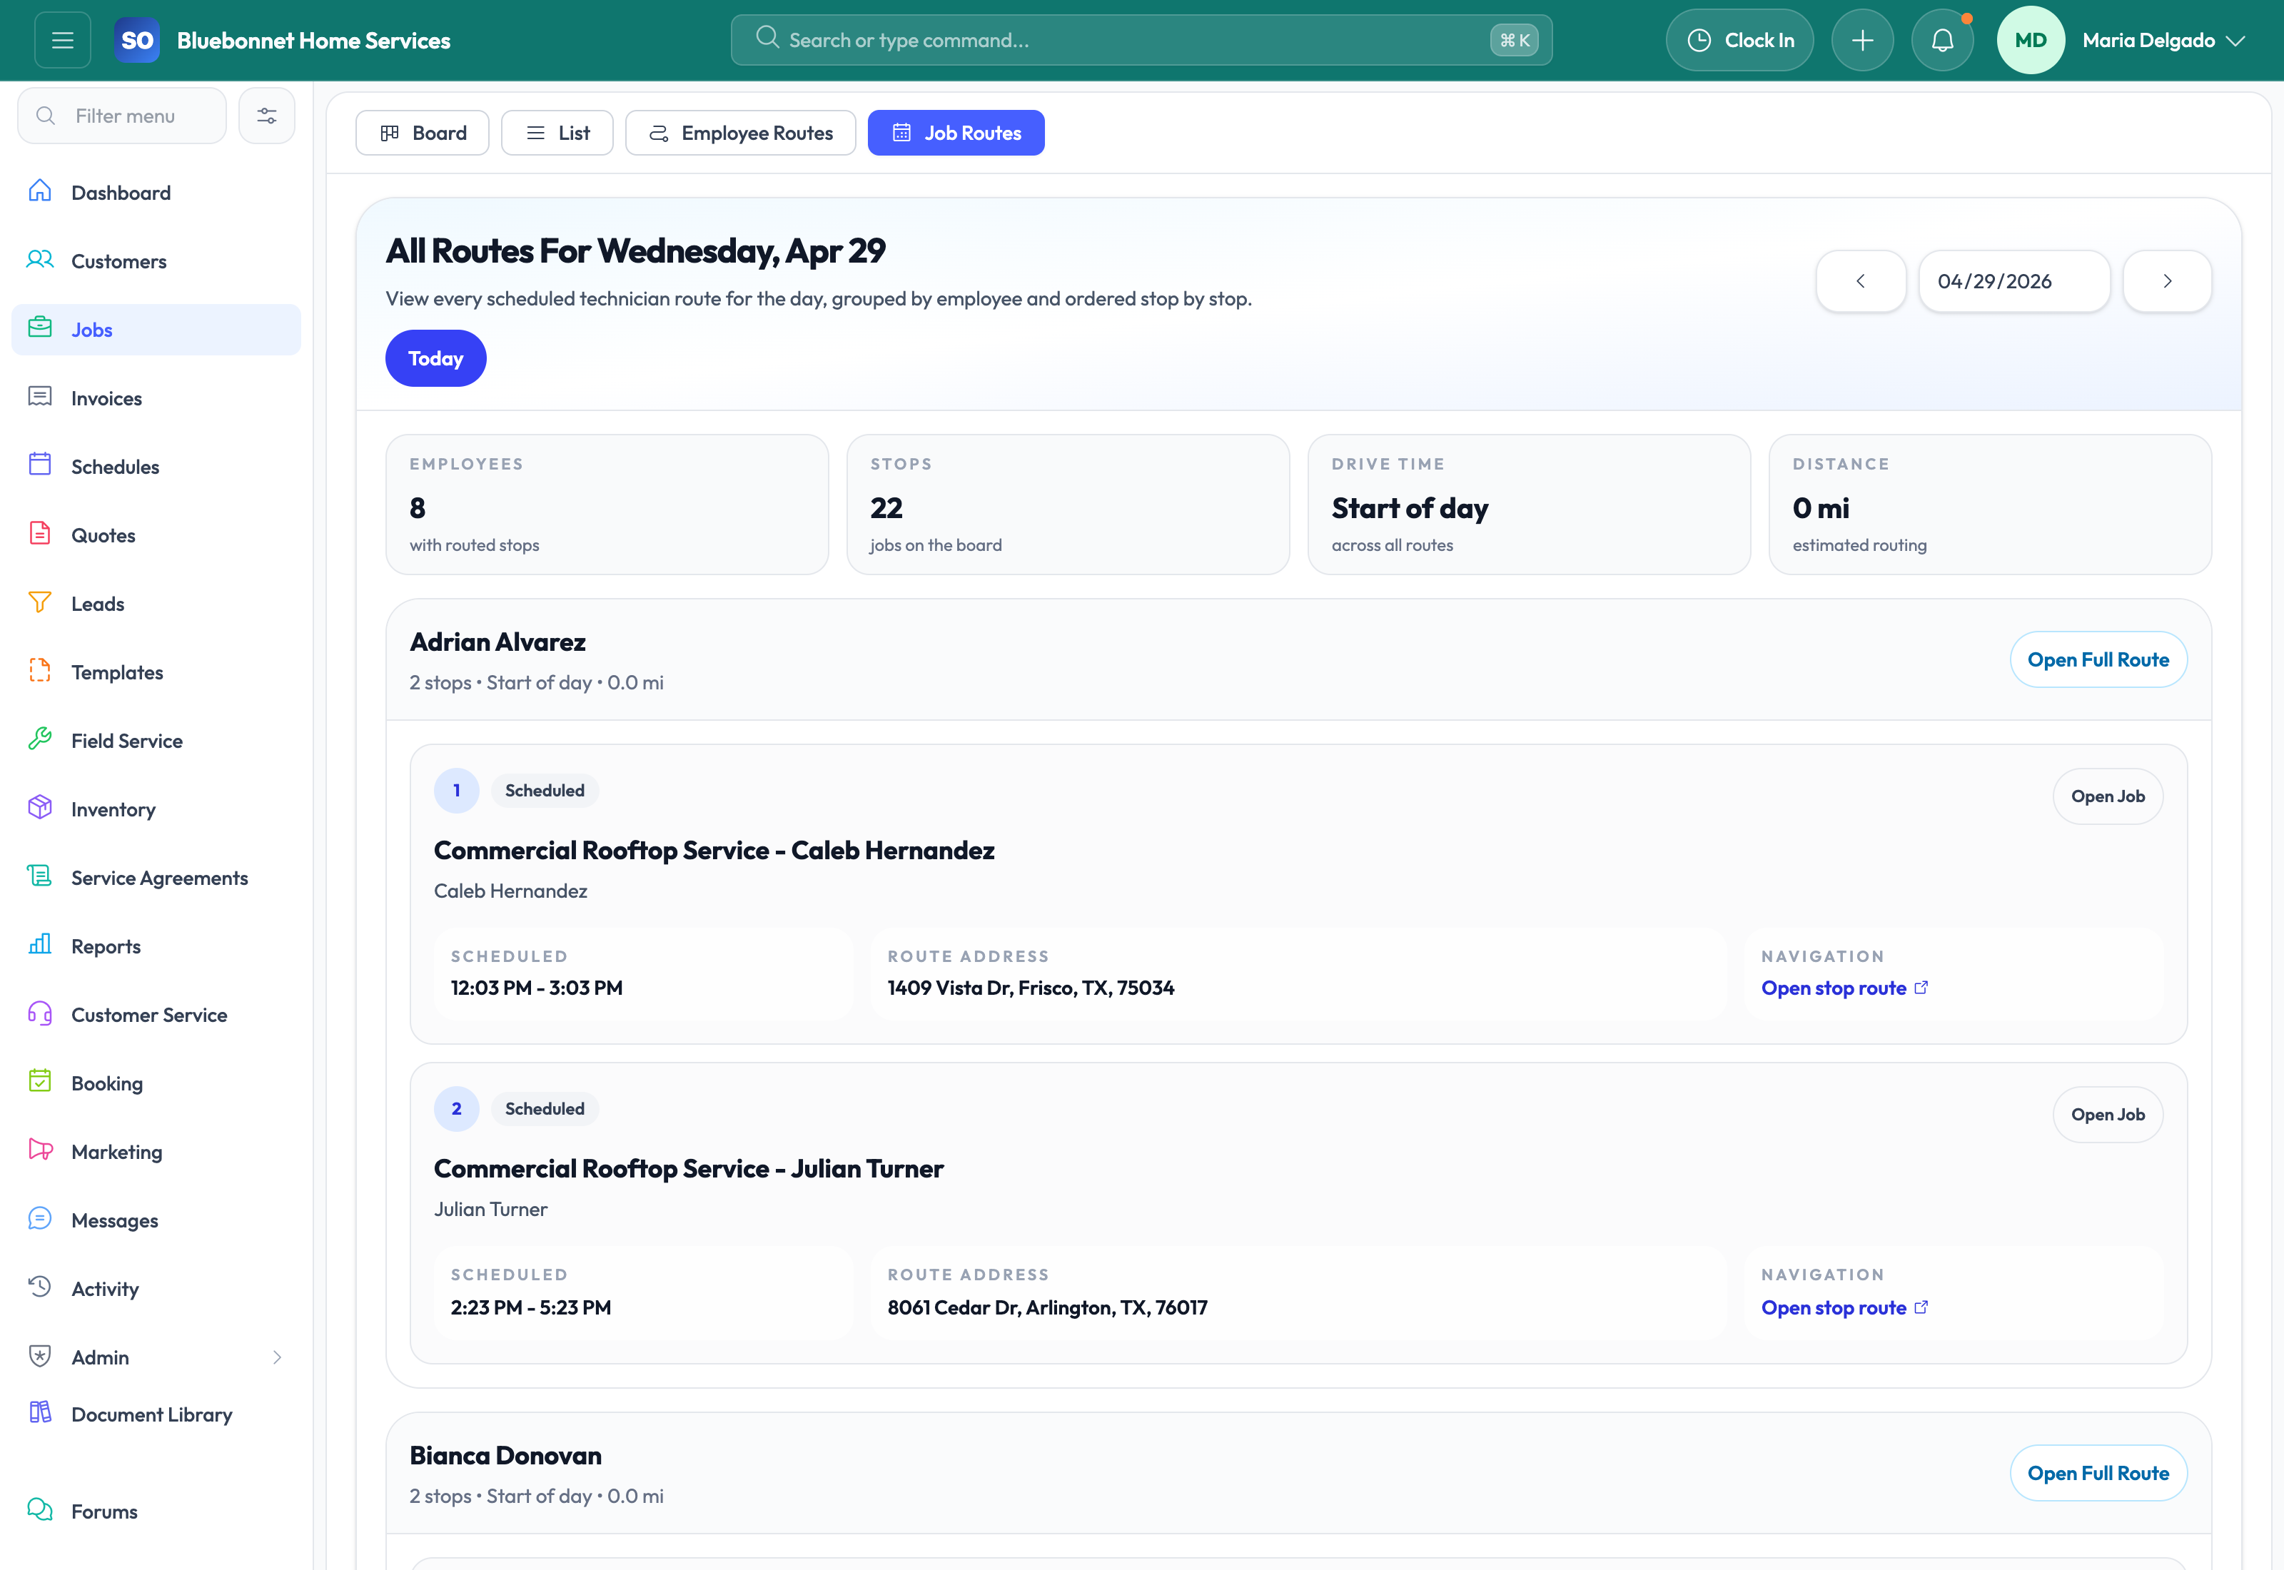Viewport: 2284px width, 1570px height.
Task: Click the stop number 2 badge
Action: point(456,1109)
